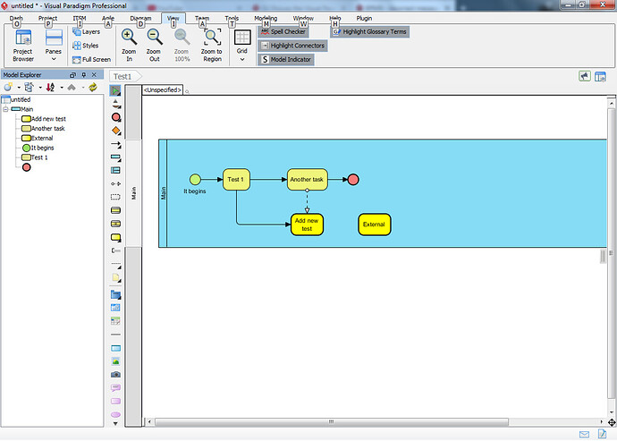Image resolution: width=617 pixels, height=441 pixels.
Task: Toggle the Spell Checker option
Action: click(x=283, y=31)
